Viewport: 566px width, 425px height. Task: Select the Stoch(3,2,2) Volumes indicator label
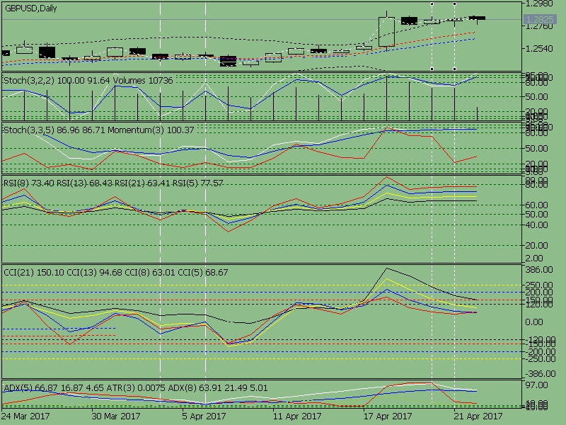tap(88, 80)
